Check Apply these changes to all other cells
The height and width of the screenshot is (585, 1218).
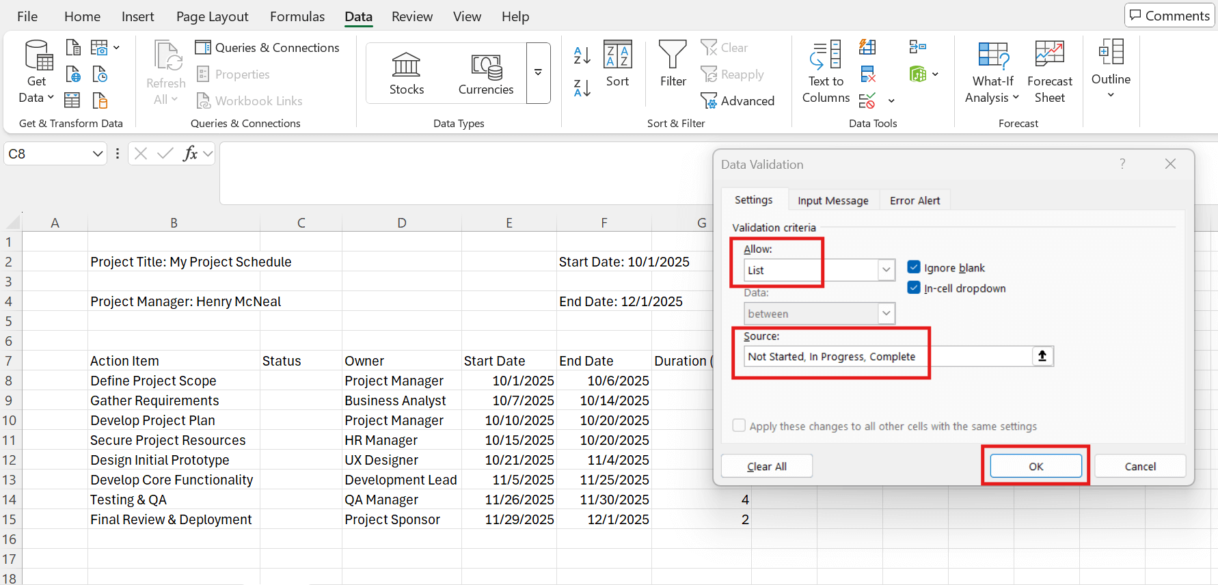pyautogui.click(x=739, y=426)
